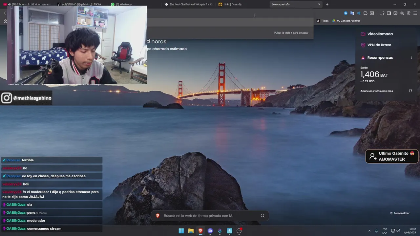The image size is (420, 236).
Task: Click the blue sound-wave extension icon
Action: point(359,13)
